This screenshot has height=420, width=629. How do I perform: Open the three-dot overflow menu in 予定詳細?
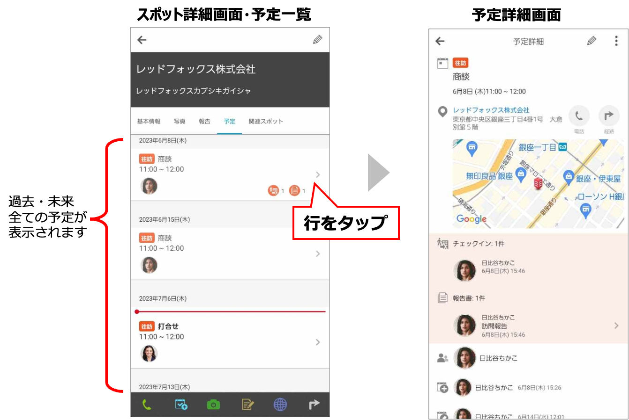pyautogui.click(x=616, y=41)
